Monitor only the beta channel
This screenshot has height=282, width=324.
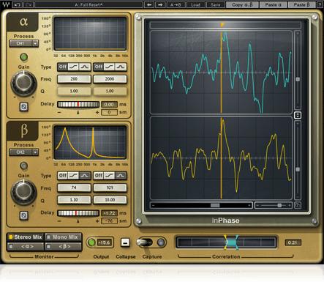(63, 247)
